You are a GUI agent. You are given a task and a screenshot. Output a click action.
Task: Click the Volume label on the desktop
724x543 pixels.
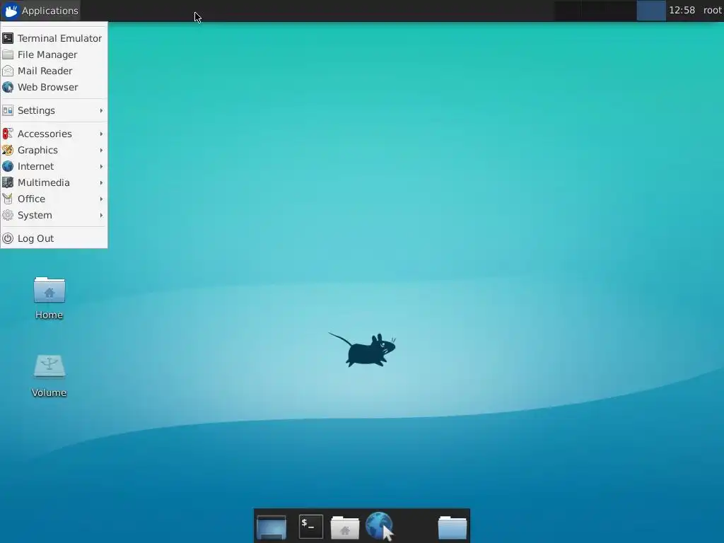[x=49, y=393]
